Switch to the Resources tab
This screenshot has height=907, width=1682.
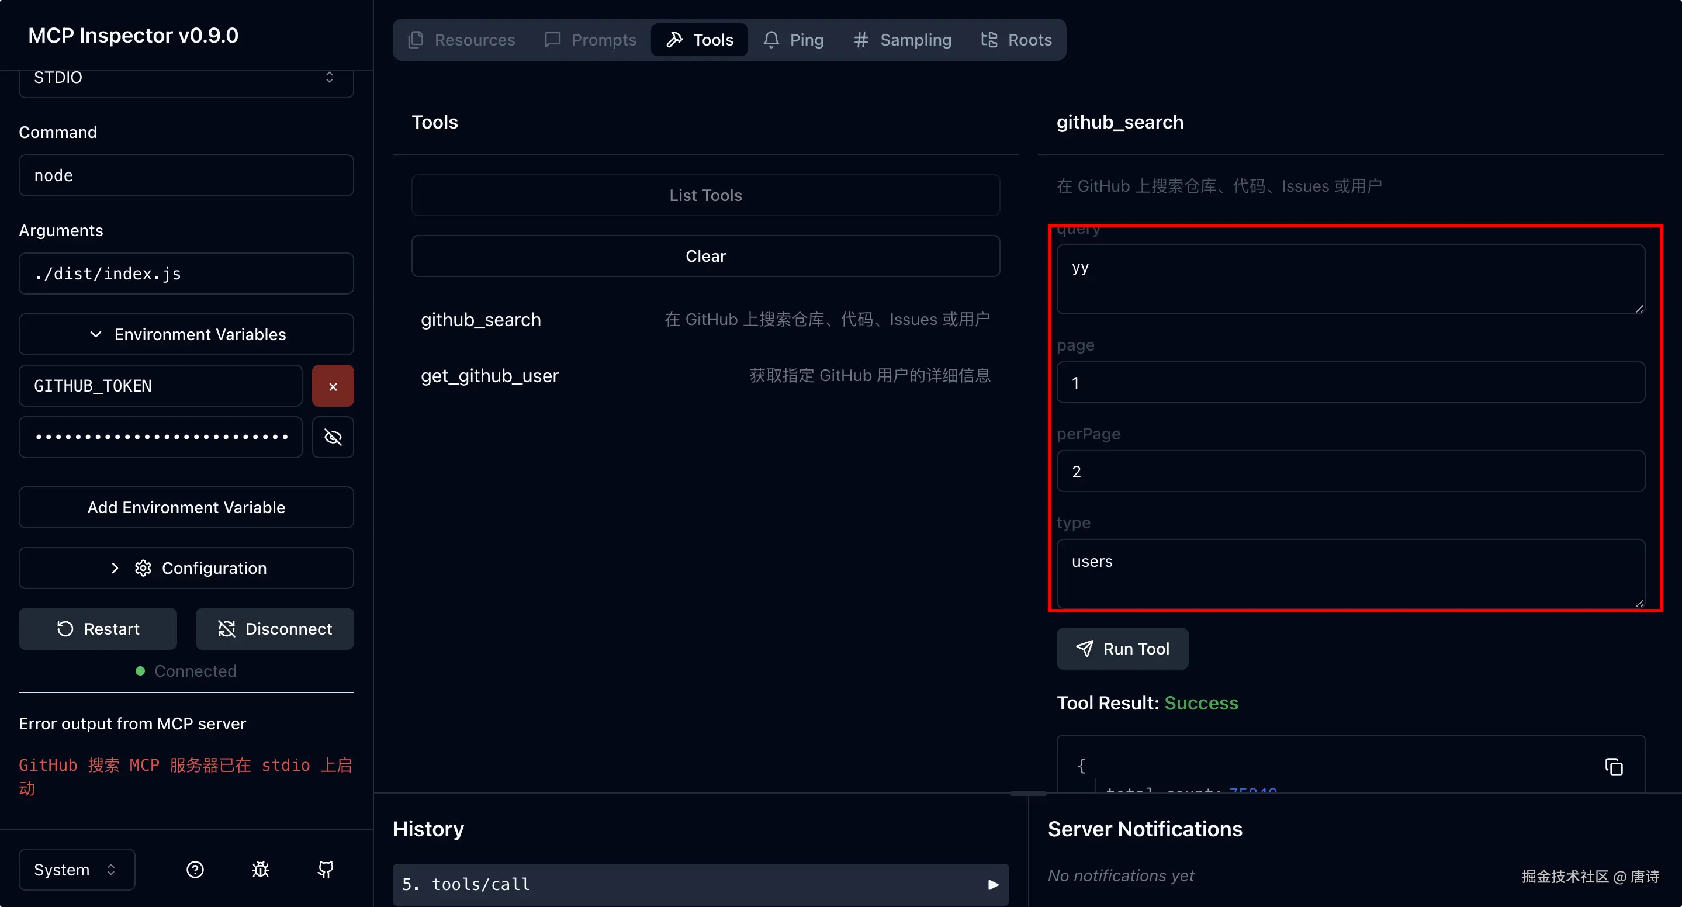462,40
